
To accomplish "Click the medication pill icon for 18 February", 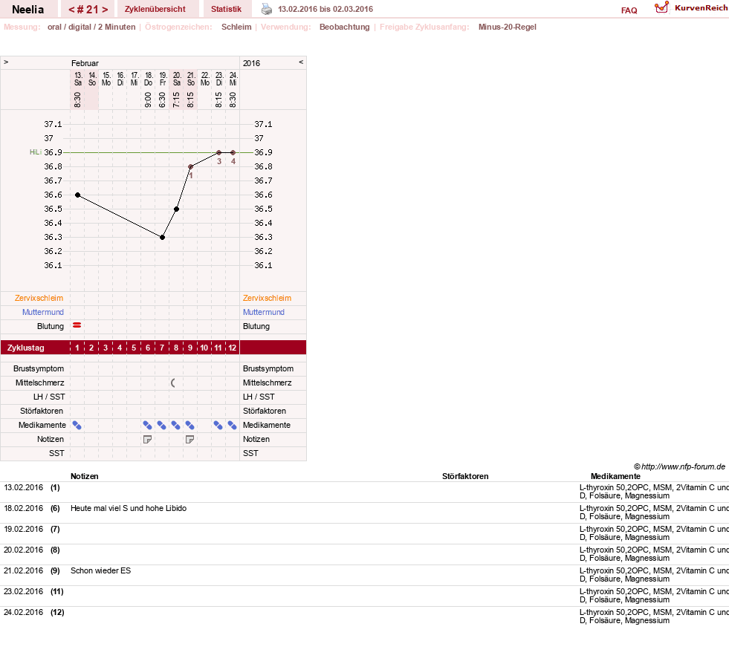I will click(x=148, y=425).
